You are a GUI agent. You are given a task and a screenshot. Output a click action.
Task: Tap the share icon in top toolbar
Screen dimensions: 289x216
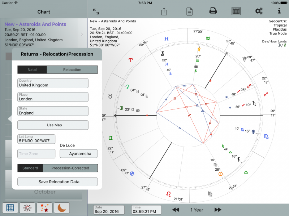click(x=164, y=12)
